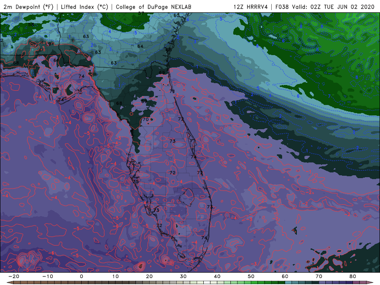The height and width of the screenshot is (285, 380).
Task: Click the '40' color bar label
Action: [217, 276]
